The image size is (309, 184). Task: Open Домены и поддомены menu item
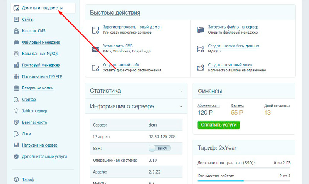pyautogui.click(x=42, y=8)
